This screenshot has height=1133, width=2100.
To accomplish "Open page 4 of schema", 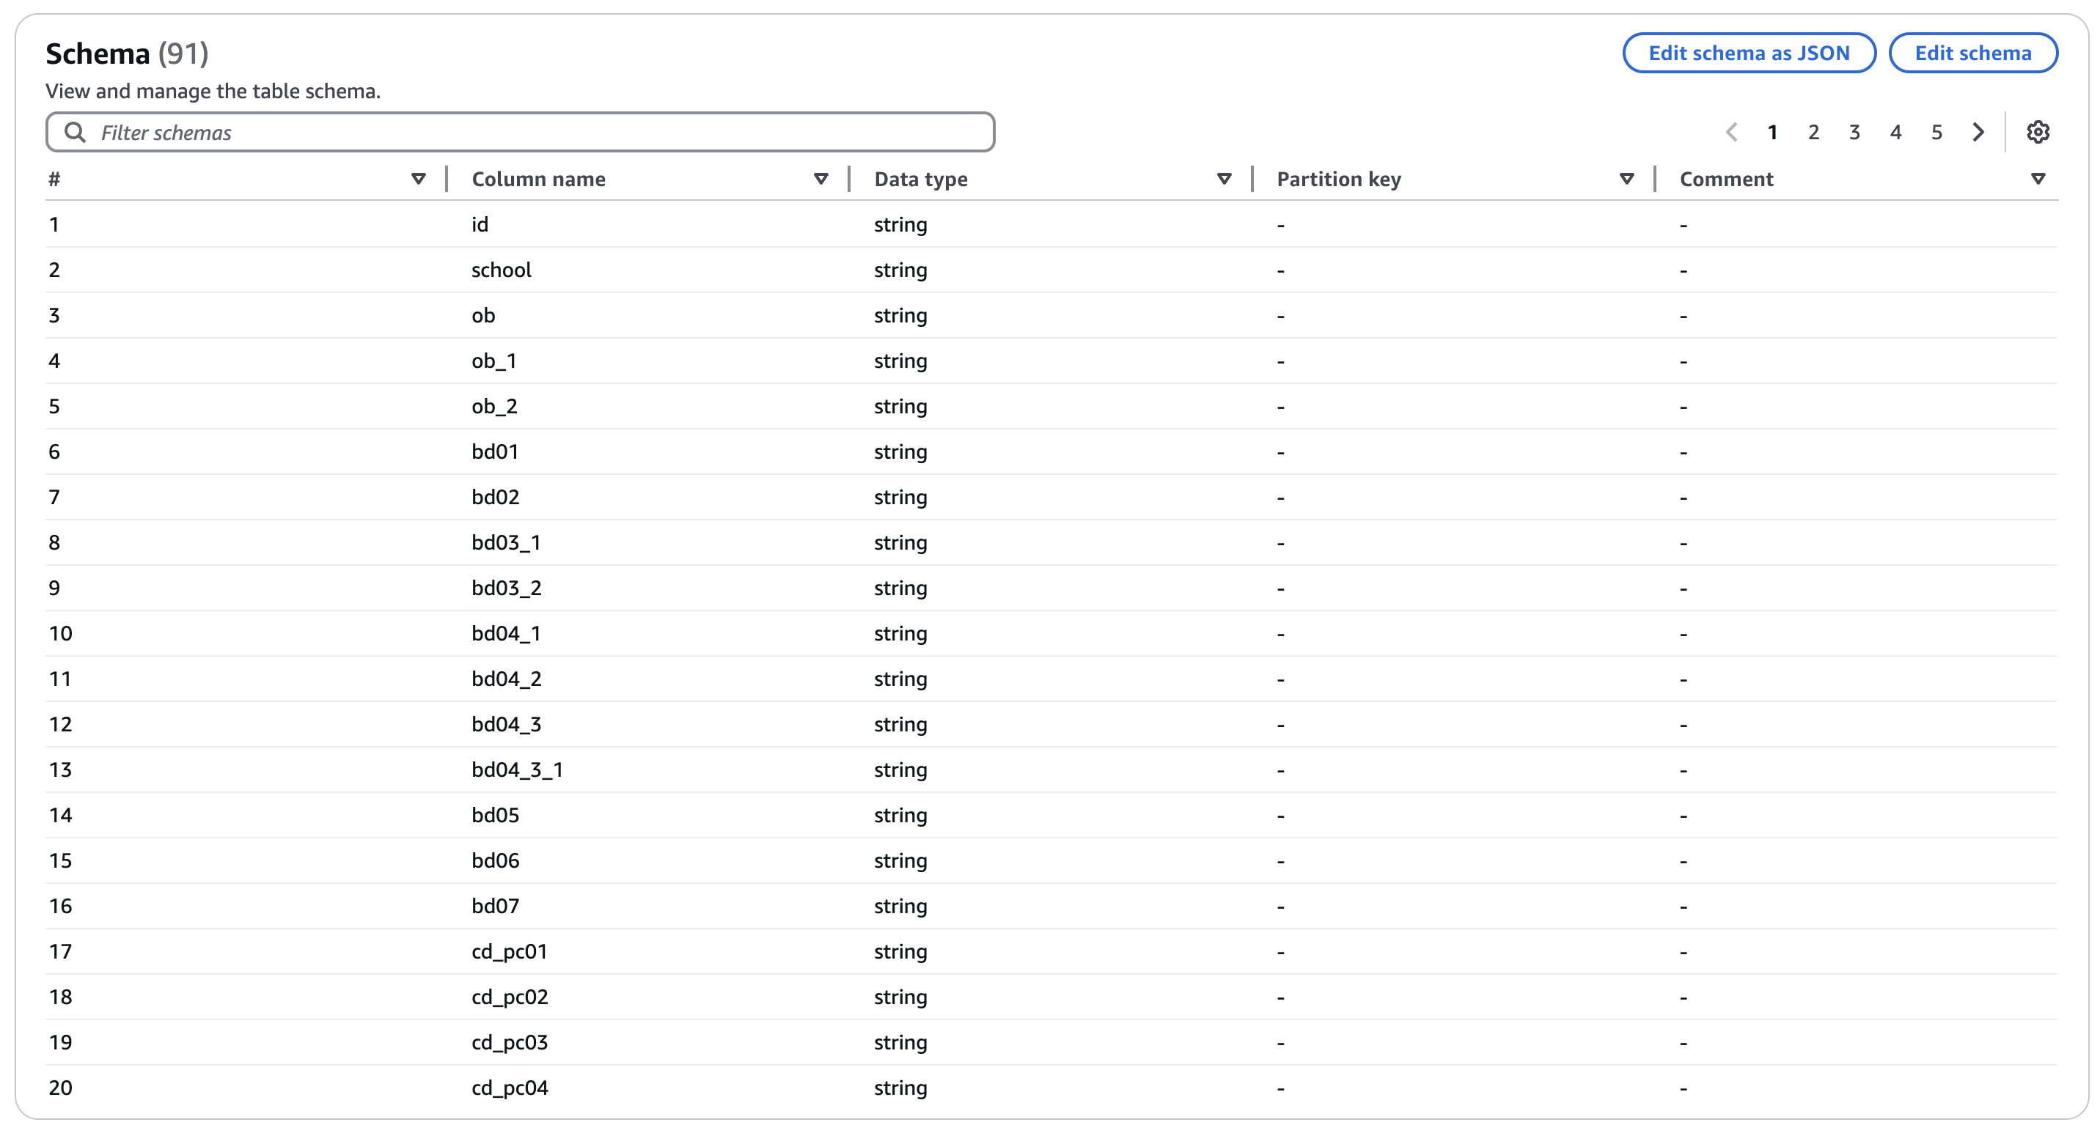I will tap(1895, 132).
